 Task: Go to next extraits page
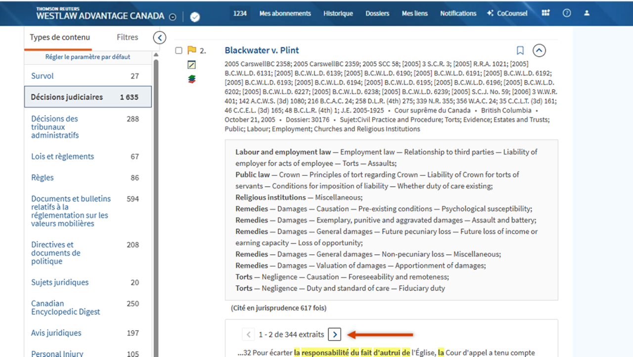click(335, 335)
